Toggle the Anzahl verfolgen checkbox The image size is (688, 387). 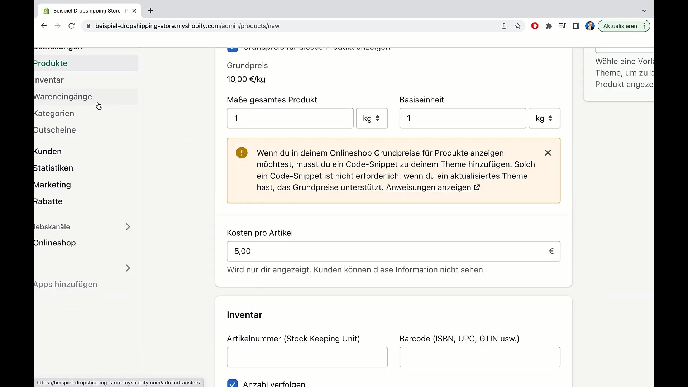pyautogui.click(x=232, y=383)
